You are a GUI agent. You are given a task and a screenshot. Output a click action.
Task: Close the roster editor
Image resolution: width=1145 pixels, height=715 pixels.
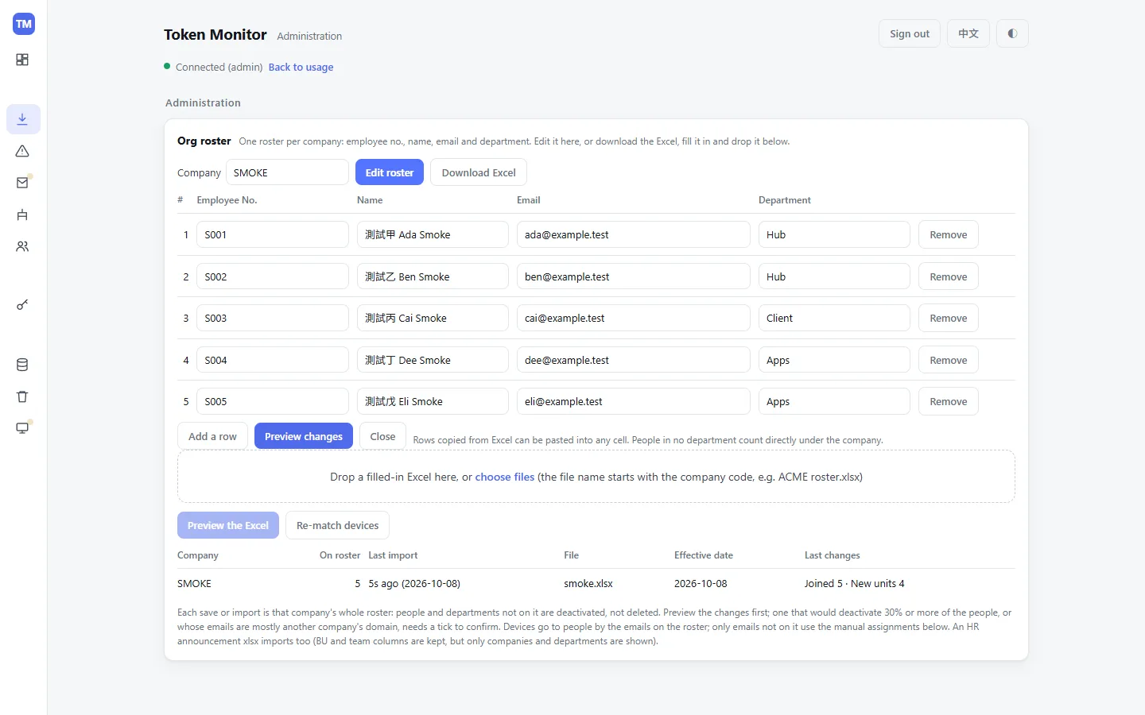point(382,436)
